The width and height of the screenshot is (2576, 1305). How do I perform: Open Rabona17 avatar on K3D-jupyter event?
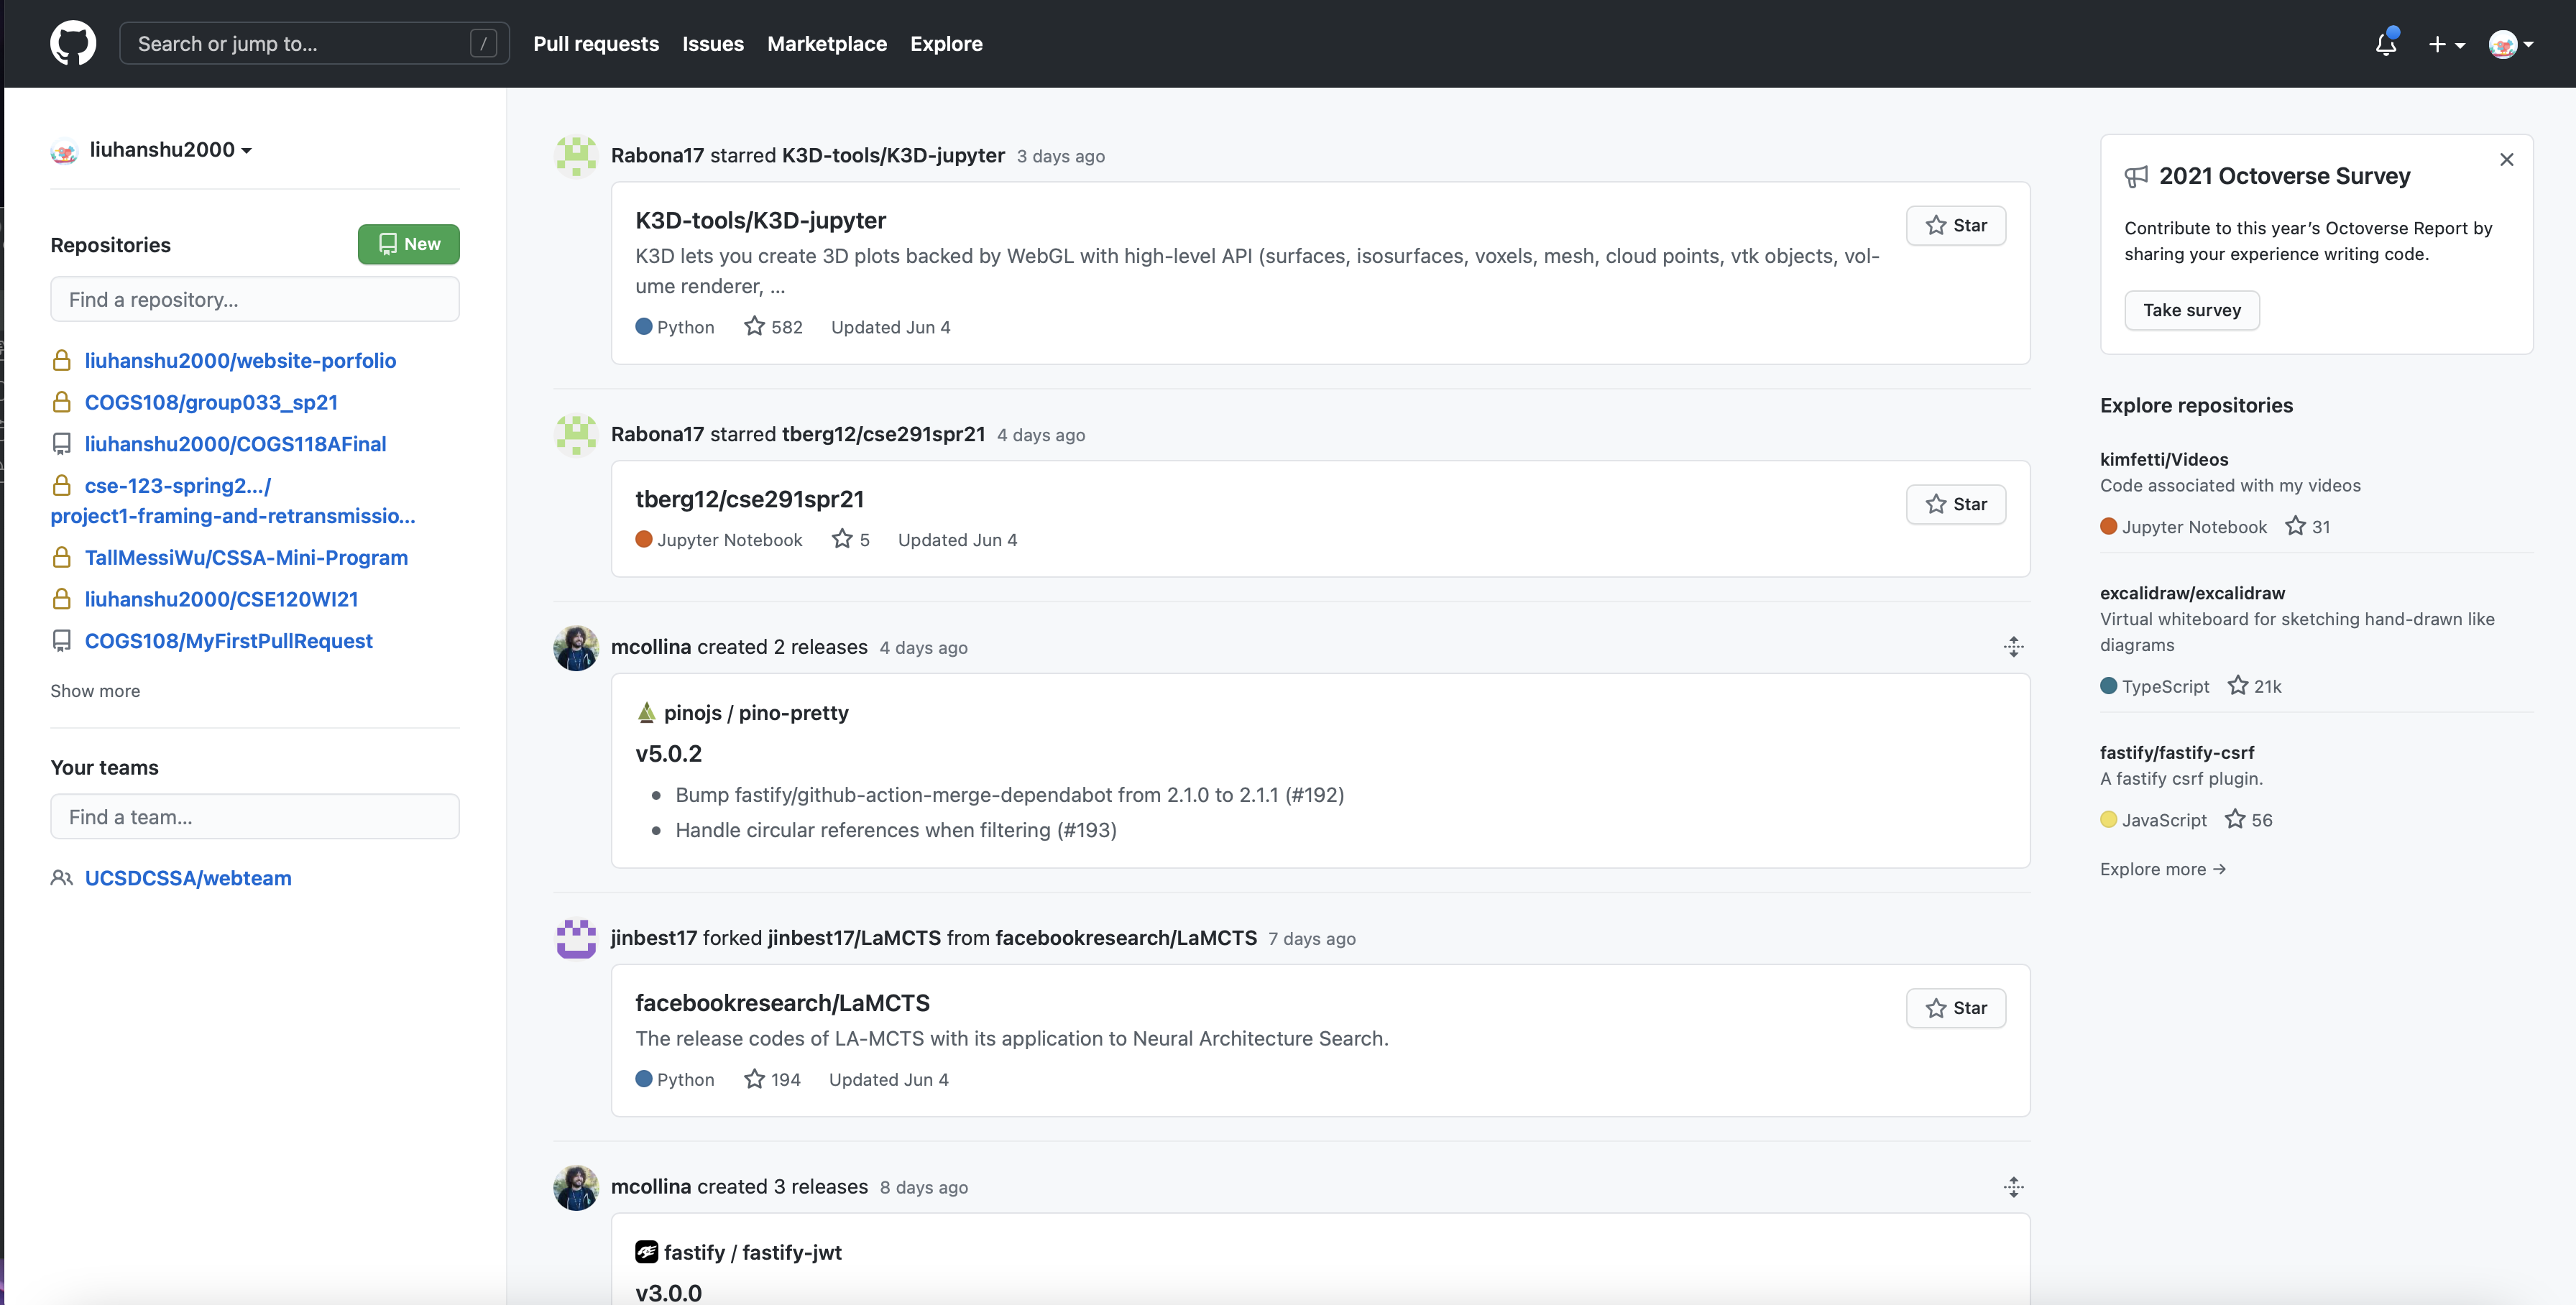pyautogui.click(x=576, y=156)
